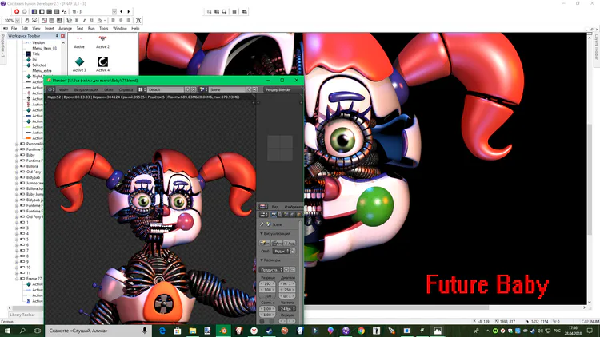Image resolution: width=600 pixels, height=337 pixels.
Task: Click the bold text formatting icon
Action: [x=77, y=20]
